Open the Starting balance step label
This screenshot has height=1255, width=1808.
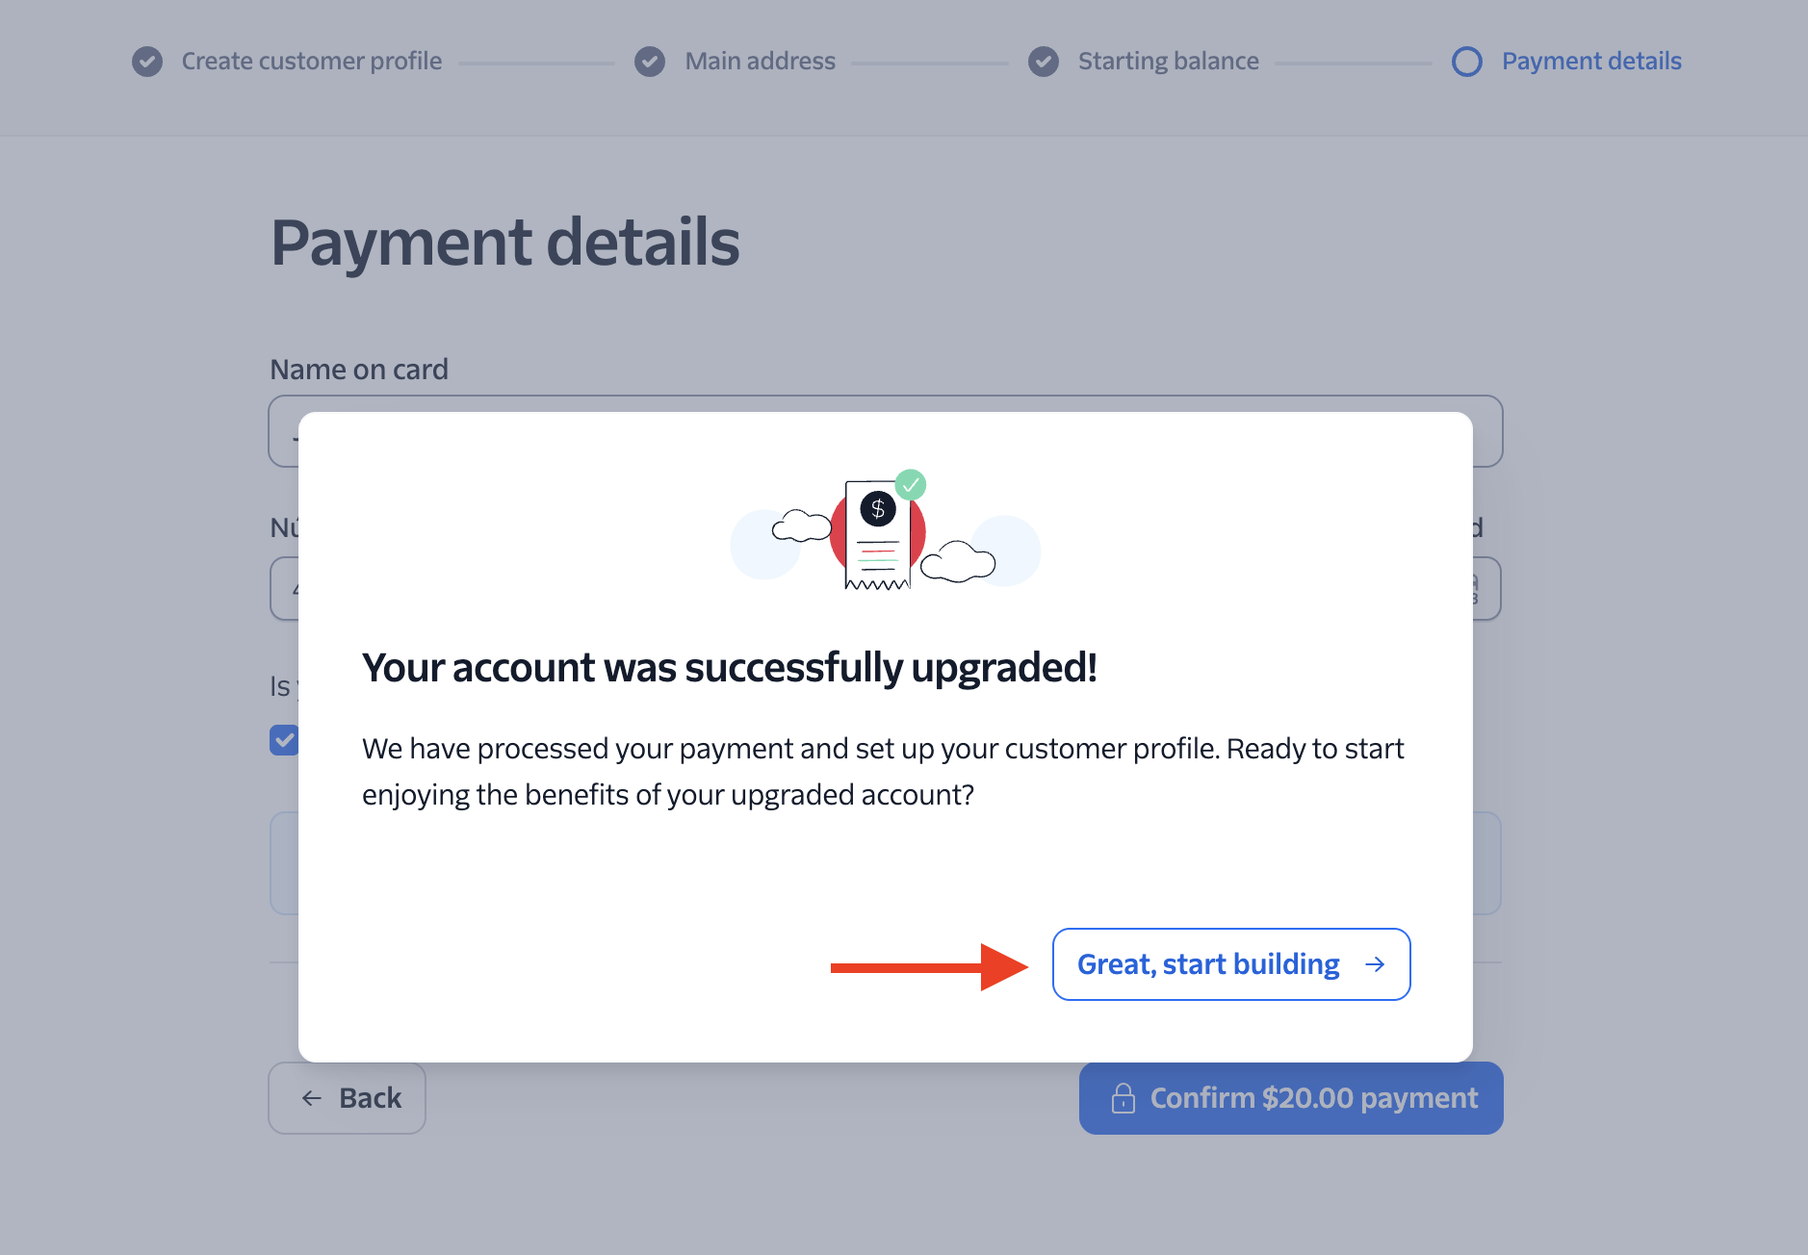[x=1169, y=62]
